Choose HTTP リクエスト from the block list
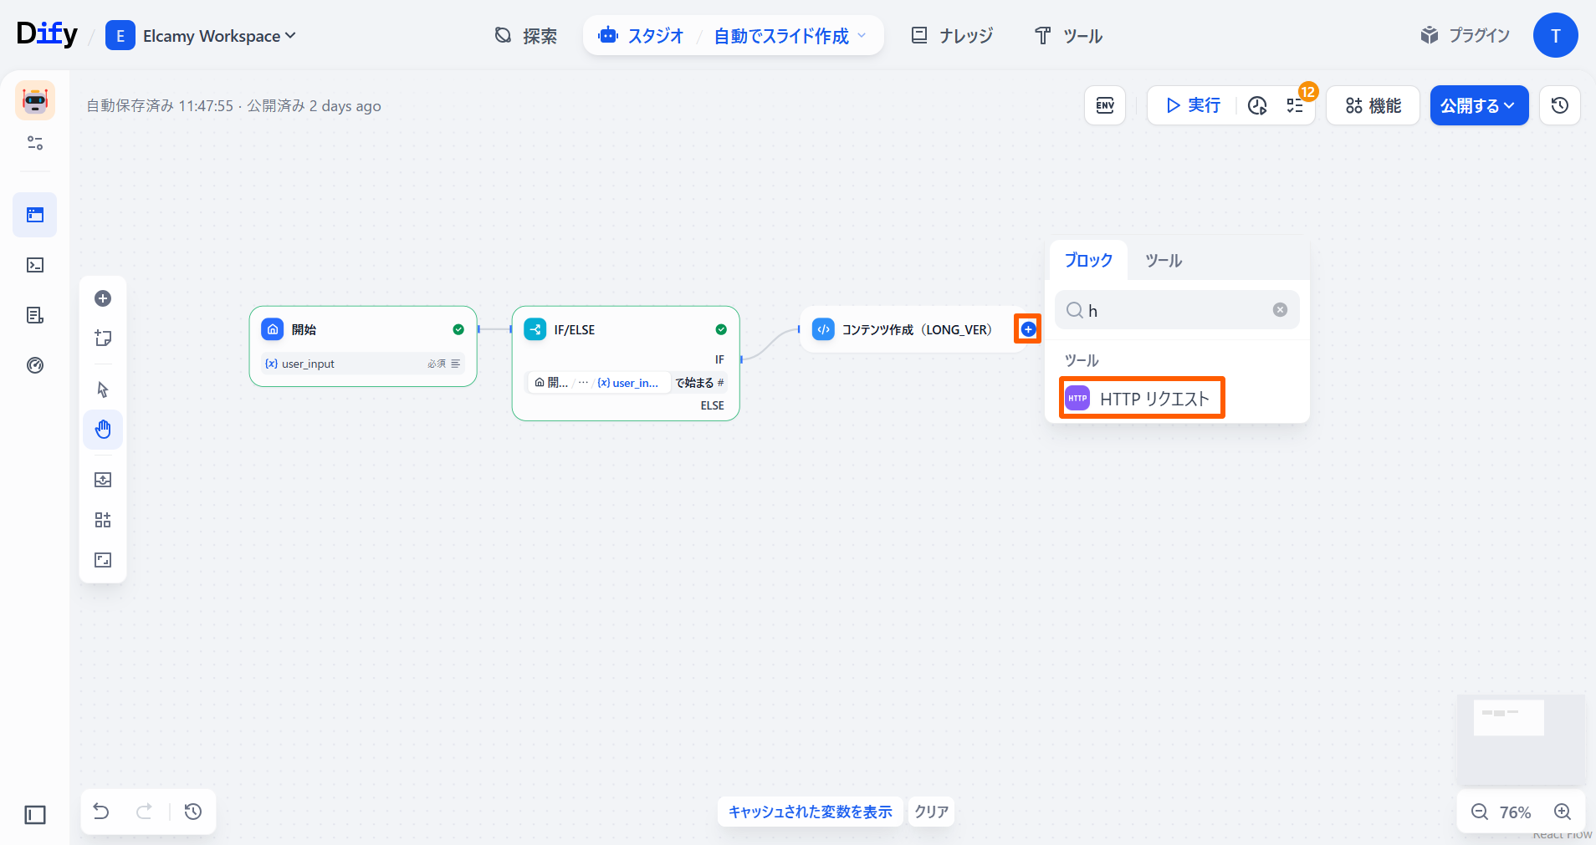Viewport: 1596px width, 845px height. 1142,399
